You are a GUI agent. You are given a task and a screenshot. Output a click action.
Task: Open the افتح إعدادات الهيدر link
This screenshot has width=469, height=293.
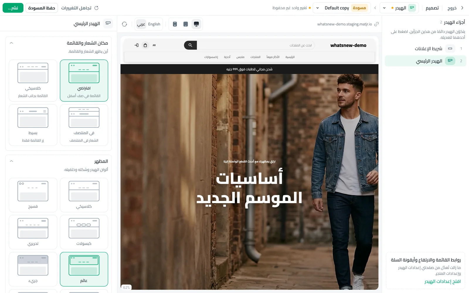click(443, 281)
